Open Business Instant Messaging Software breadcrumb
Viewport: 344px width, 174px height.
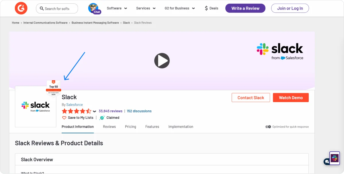pyautogui.click(x=95, y=23)
